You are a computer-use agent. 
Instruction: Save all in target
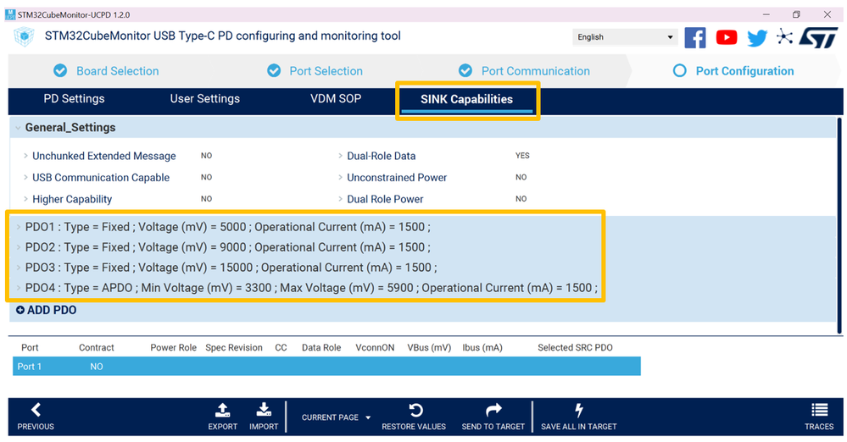(x=579, y=415)
